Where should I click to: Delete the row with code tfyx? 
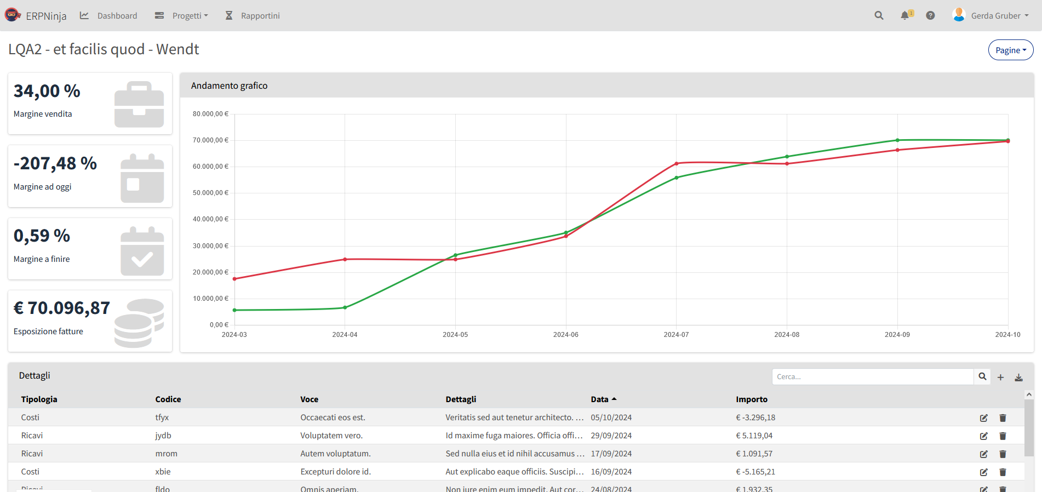coord(1003,417)
